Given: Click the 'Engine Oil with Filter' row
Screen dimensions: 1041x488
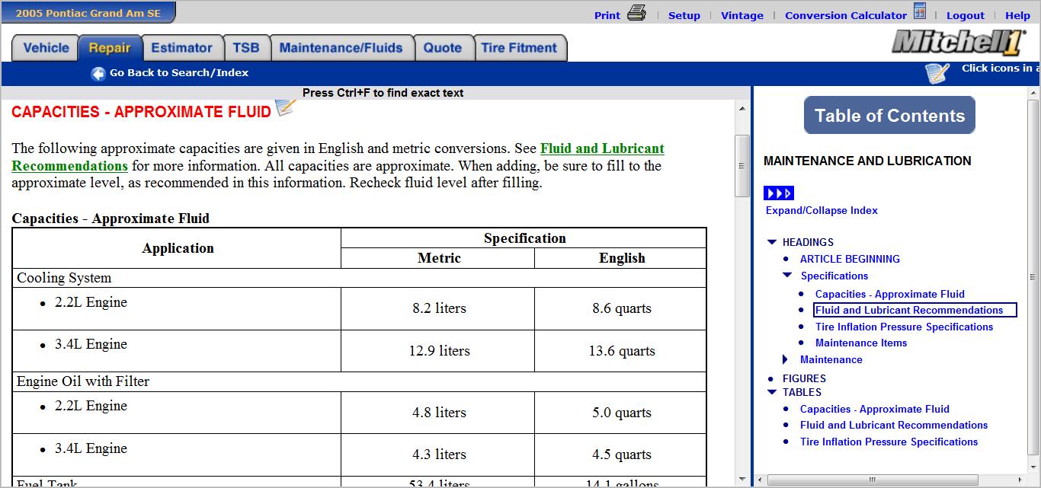Looking at the screenshot, I should 360,381.
